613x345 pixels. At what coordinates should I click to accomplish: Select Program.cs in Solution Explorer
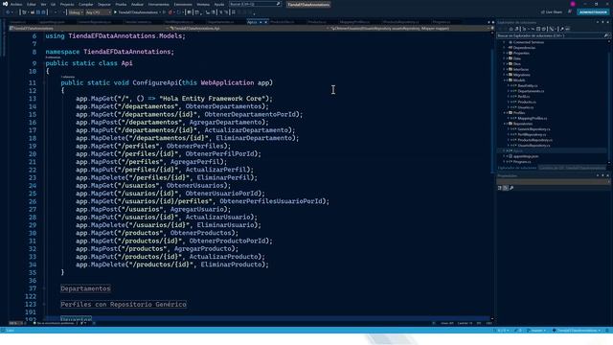pyautogui.click(x=522, y=162)
